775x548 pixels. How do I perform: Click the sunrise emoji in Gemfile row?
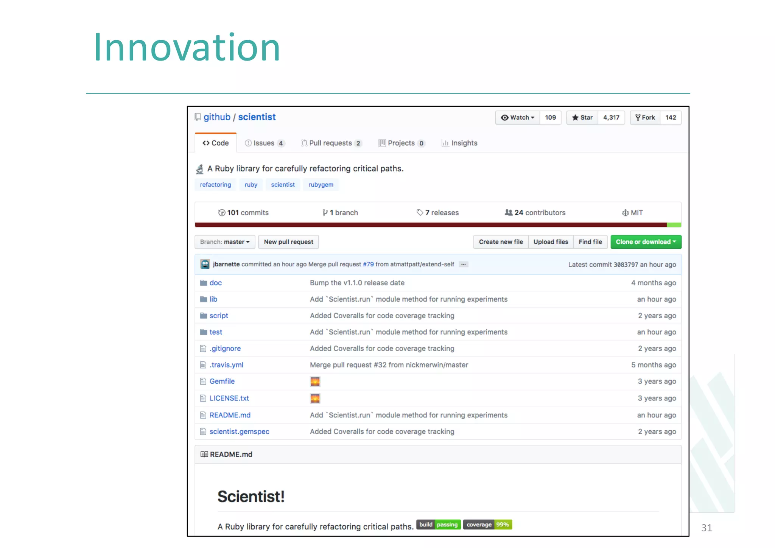[315, 381]
